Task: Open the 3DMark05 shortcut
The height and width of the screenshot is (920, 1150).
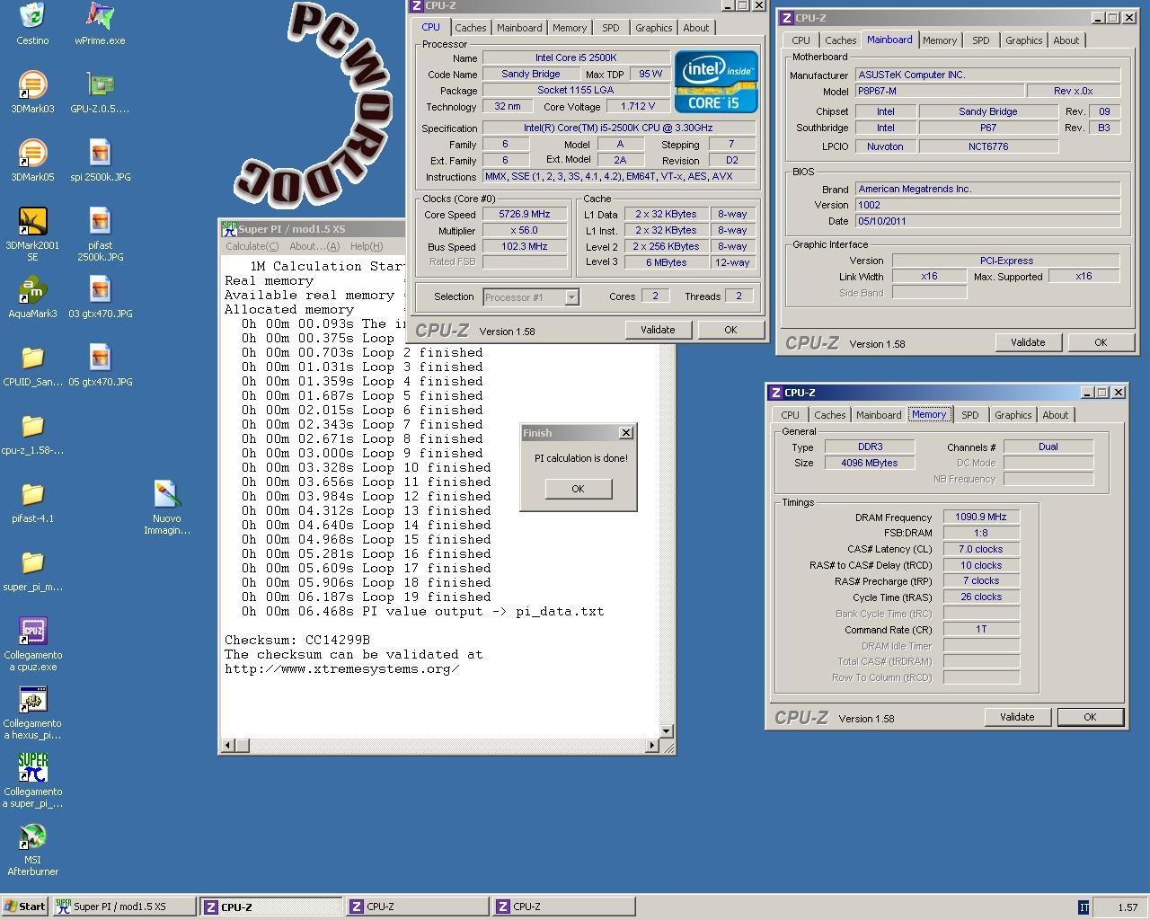Action: [x=32, y=161]
